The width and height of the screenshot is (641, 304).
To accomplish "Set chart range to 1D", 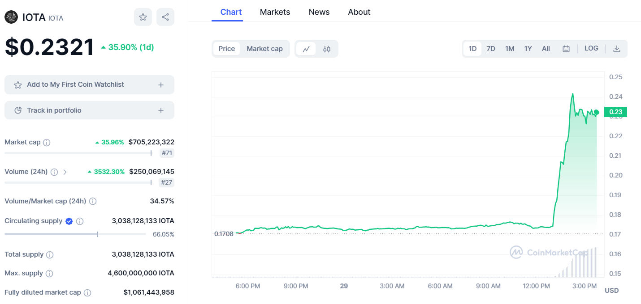I will pyautogui.click(x=472, y=49).
